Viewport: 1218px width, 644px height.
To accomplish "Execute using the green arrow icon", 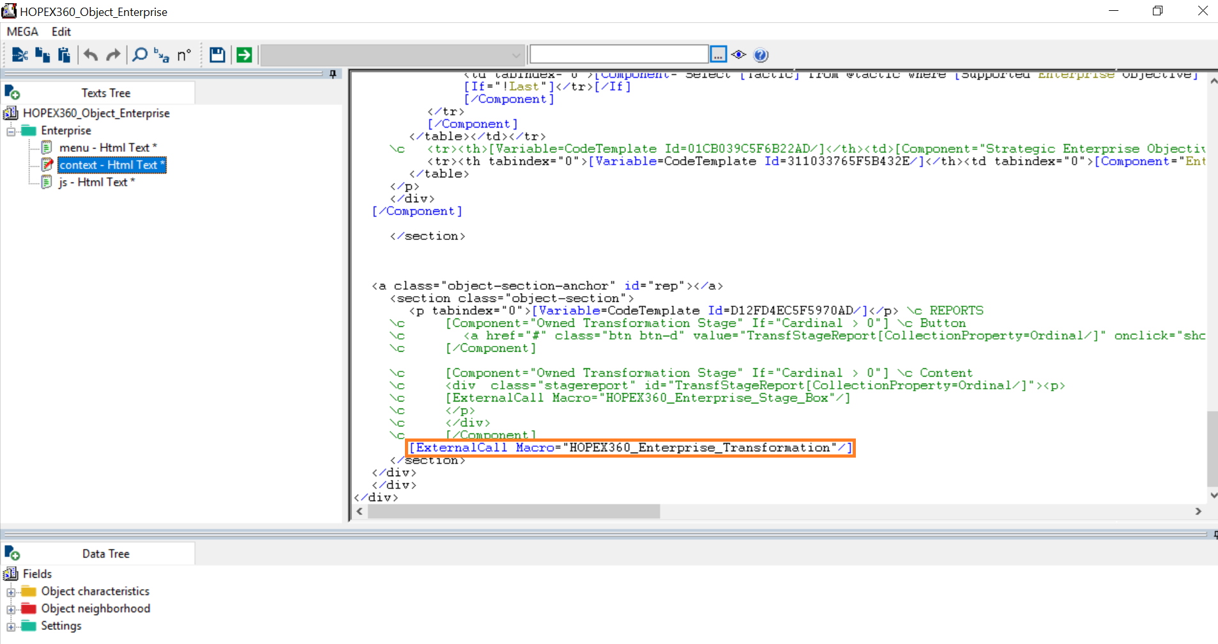I will tap(244, 55).
